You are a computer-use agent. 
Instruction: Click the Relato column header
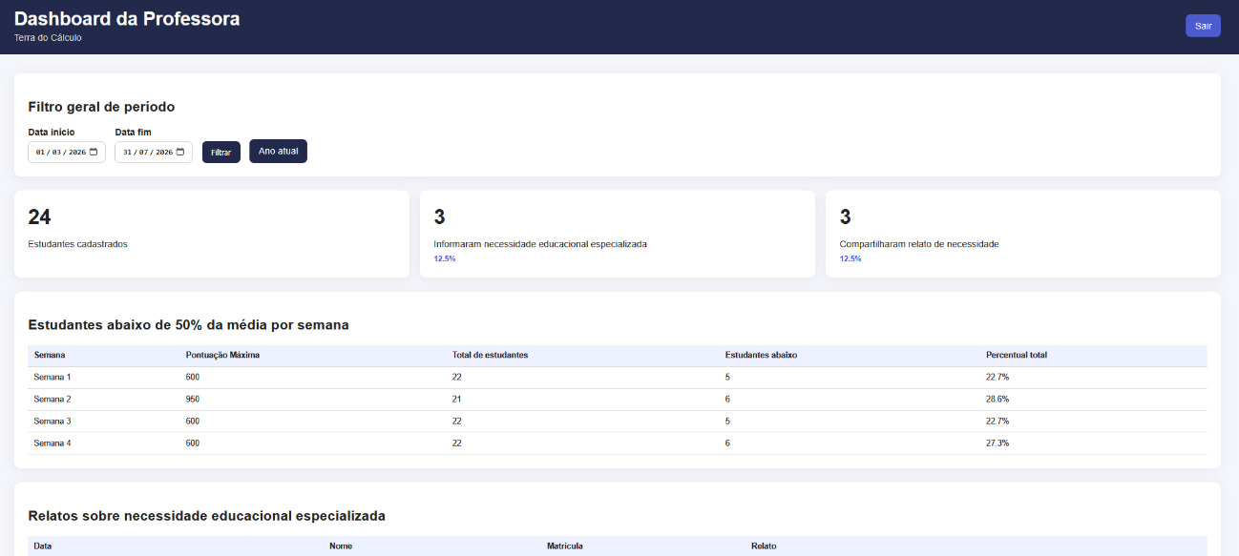[x=764, y=546]
